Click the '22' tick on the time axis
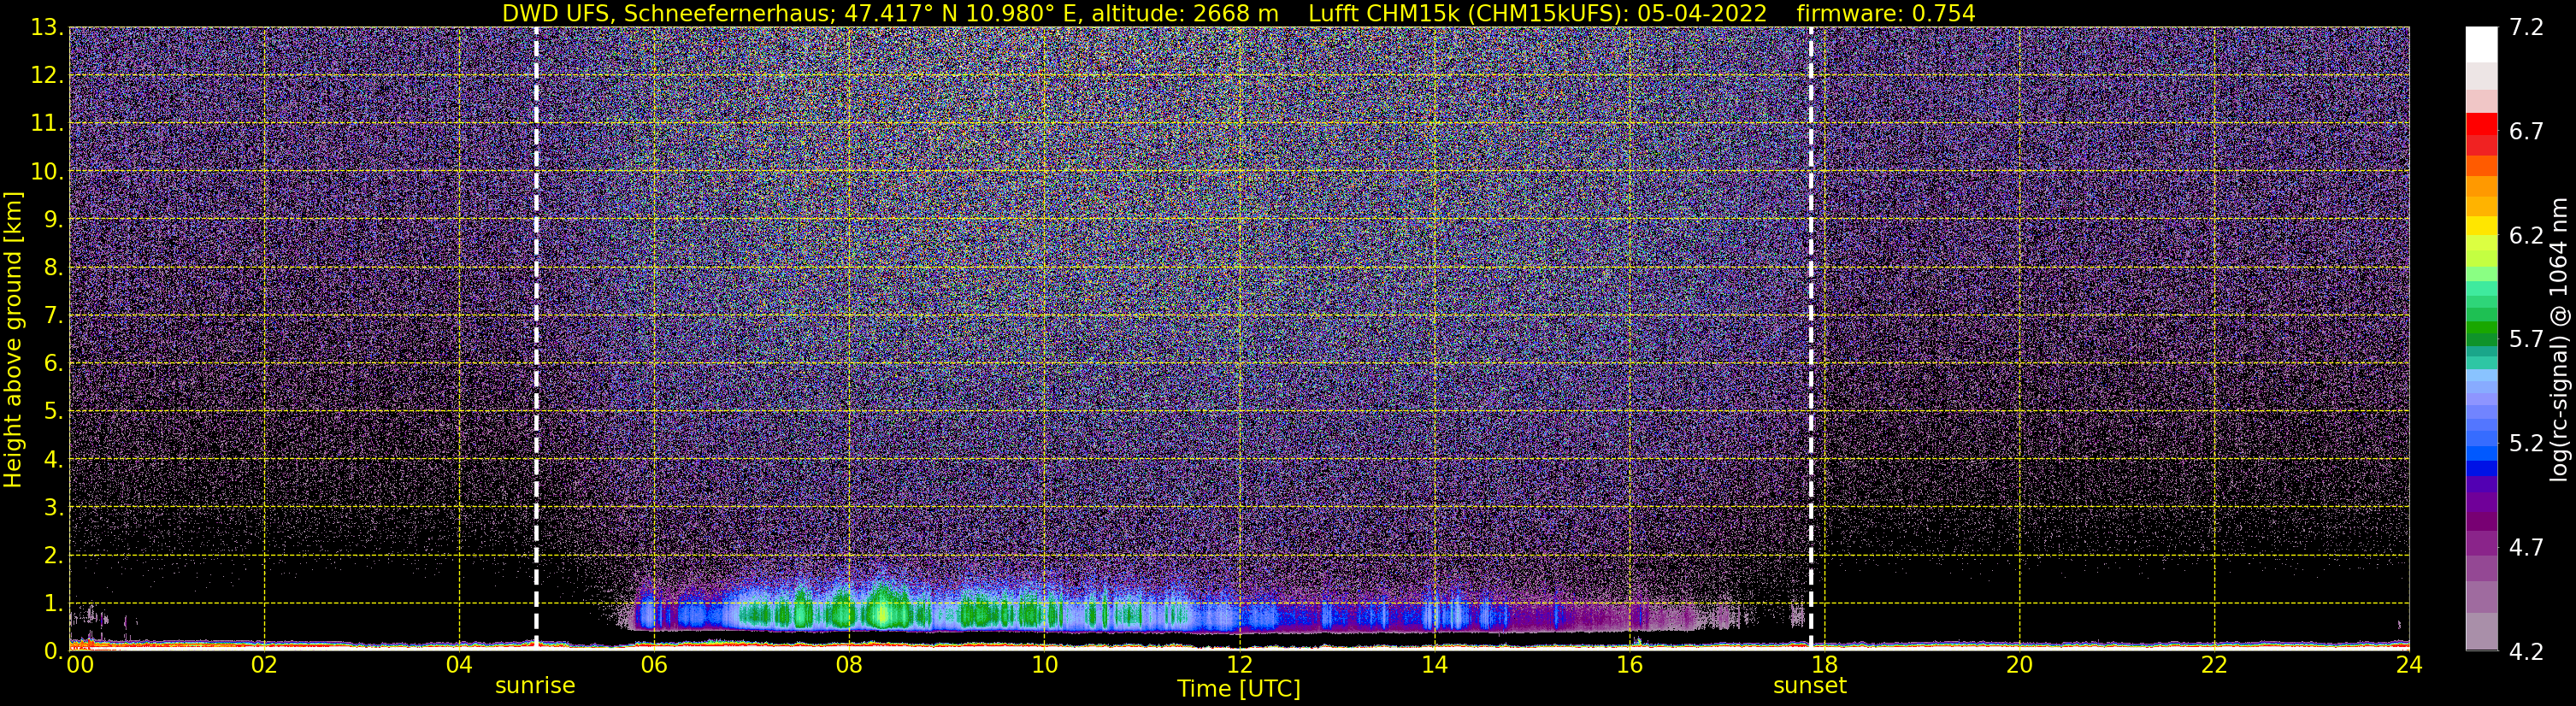The width and height of the screenshot is (2576, 706). 2214,665
